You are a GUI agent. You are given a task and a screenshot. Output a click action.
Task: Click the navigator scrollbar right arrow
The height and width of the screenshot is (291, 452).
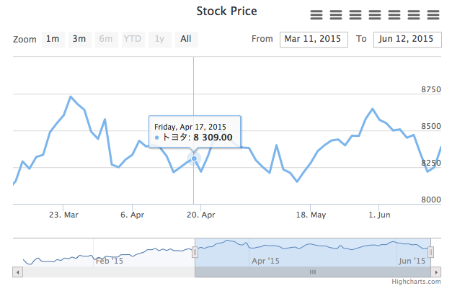pos(435,272)
